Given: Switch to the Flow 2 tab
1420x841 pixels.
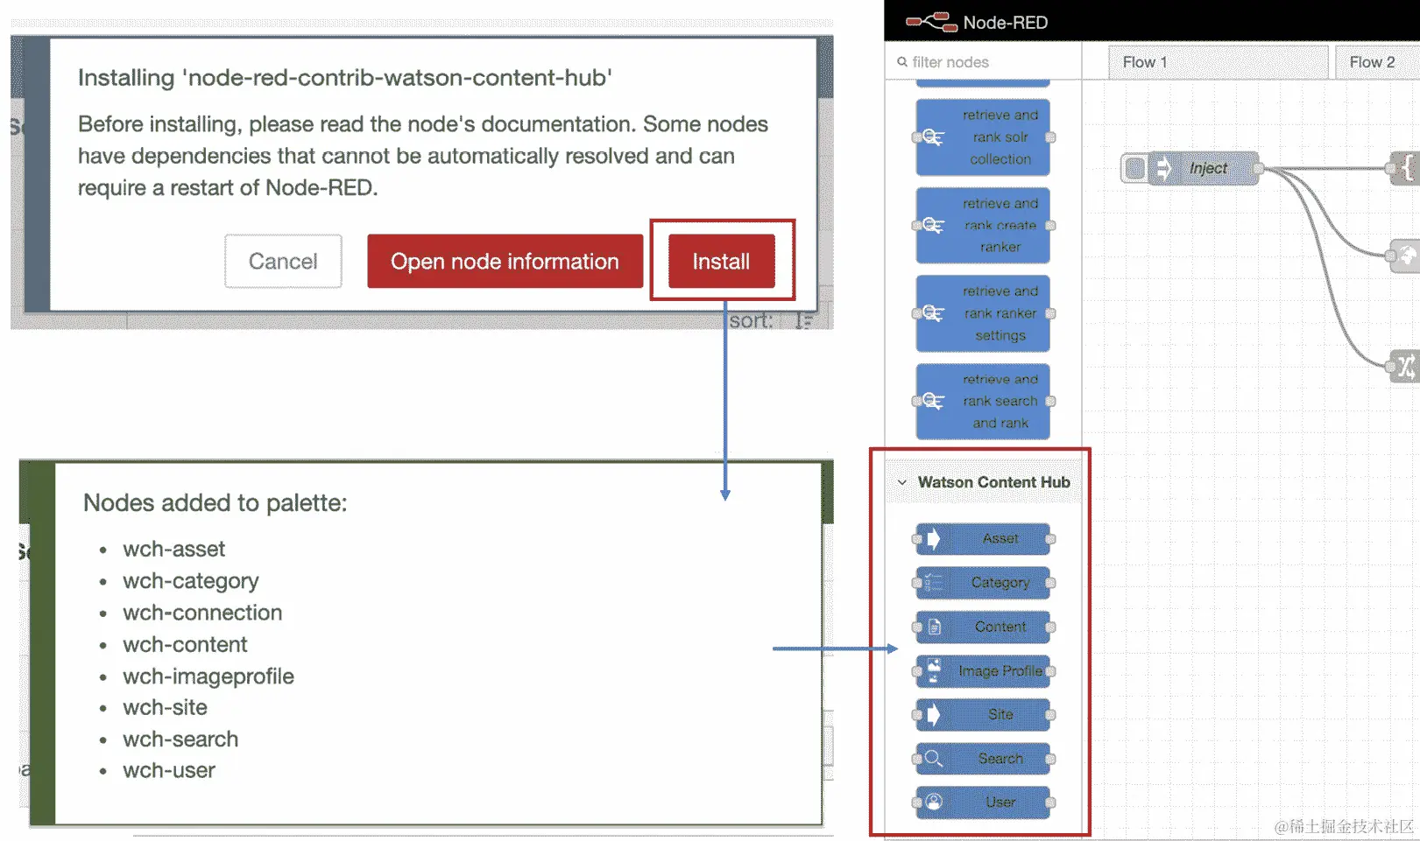Looking at the screenshot, I should coord(1377,62).
